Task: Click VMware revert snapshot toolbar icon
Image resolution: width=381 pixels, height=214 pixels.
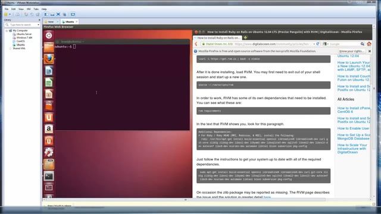Action: click(32, 14)
